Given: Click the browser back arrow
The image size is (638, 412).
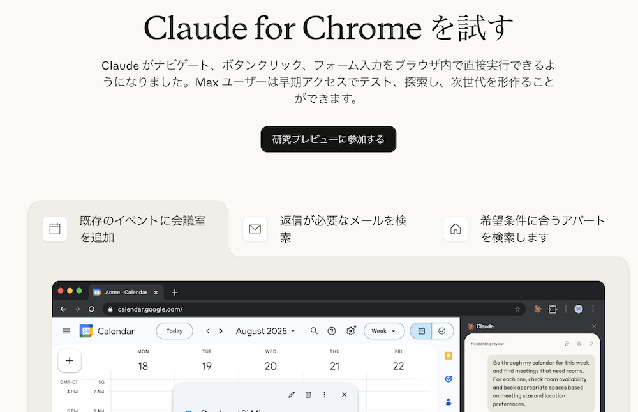Looking at the screenshot, I should [x=63, y=309].
